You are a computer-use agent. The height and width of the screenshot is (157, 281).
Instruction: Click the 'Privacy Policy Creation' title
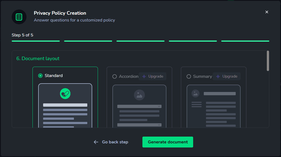coord(60,13)
